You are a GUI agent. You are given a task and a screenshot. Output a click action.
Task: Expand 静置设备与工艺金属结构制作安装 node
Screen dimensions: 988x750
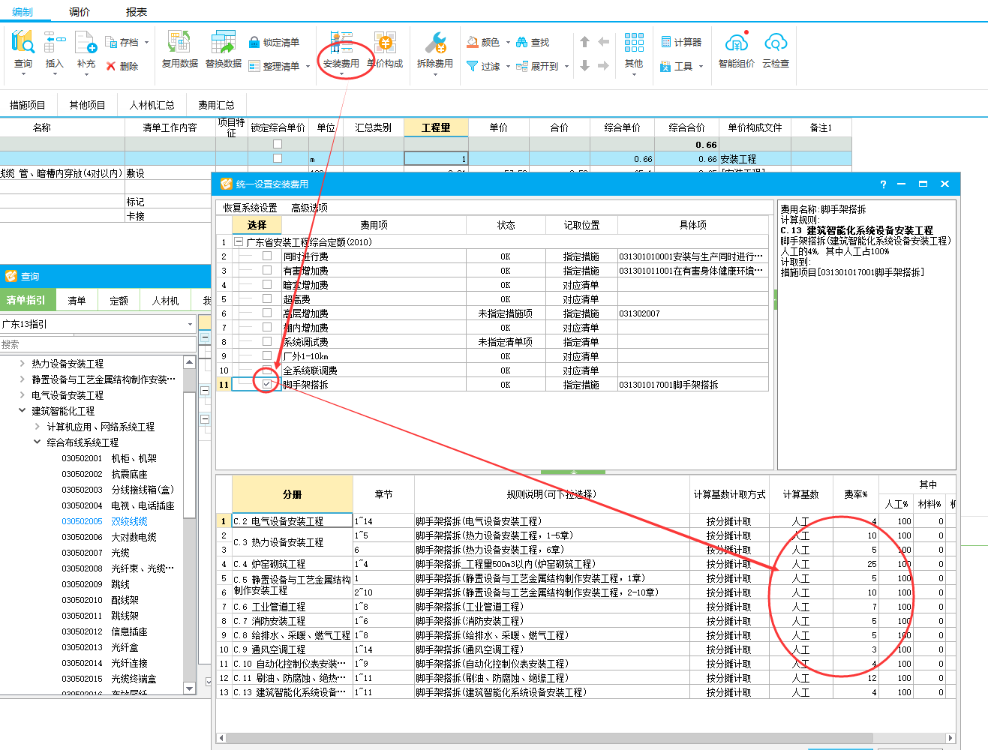pyautogui.click(x=23, y=379)
